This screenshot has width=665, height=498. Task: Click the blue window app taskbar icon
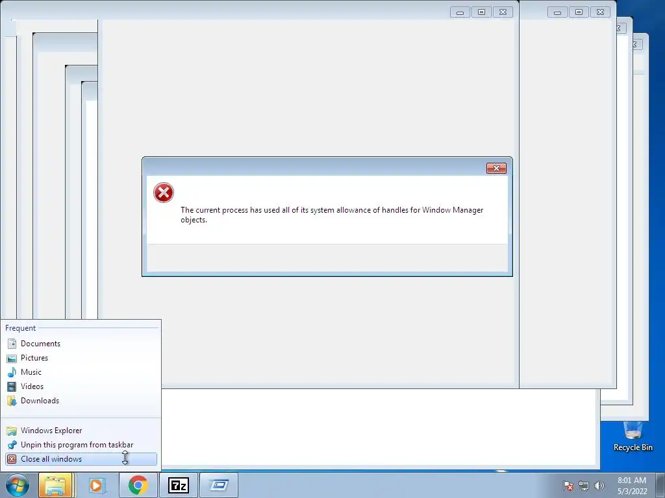click(x=219, y=485)
